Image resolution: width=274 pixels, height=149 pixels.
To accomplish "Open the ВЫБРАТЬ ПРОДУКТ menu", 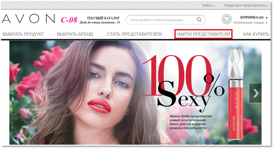I will click(23, 34).
